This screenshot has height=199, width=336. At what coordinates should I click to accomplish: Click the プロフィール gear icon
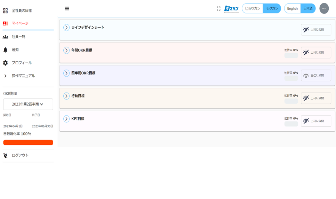[x=5, y=63]
